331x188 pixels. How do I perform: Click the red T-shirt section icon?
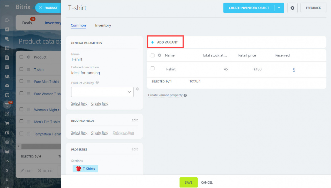(x=79, y=169)
